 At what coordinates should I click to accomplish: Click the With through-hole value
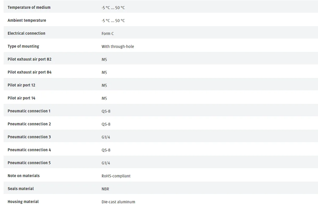tap(118, 47)
